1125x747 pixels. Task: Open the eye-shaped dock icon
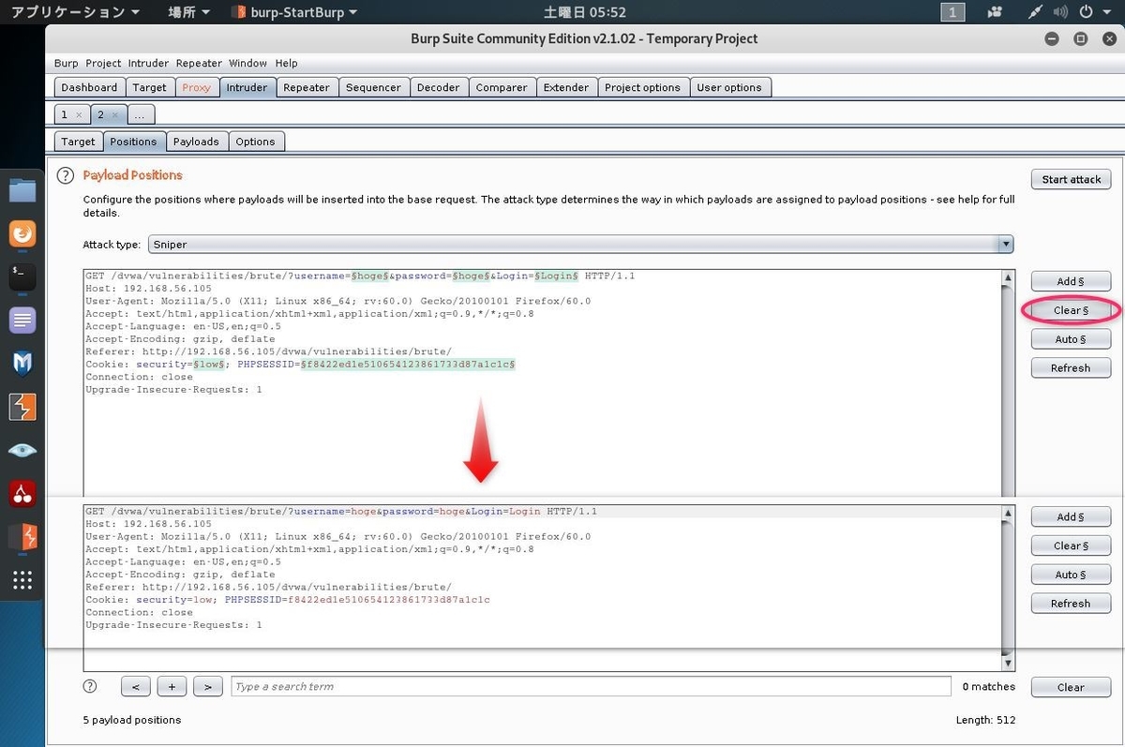pos(22,450)
